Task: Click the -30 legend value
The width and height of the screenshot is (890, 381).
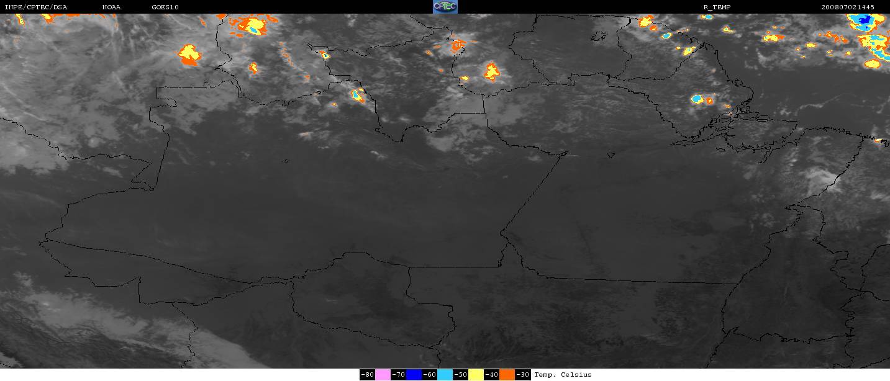Action: click(523, 375)
